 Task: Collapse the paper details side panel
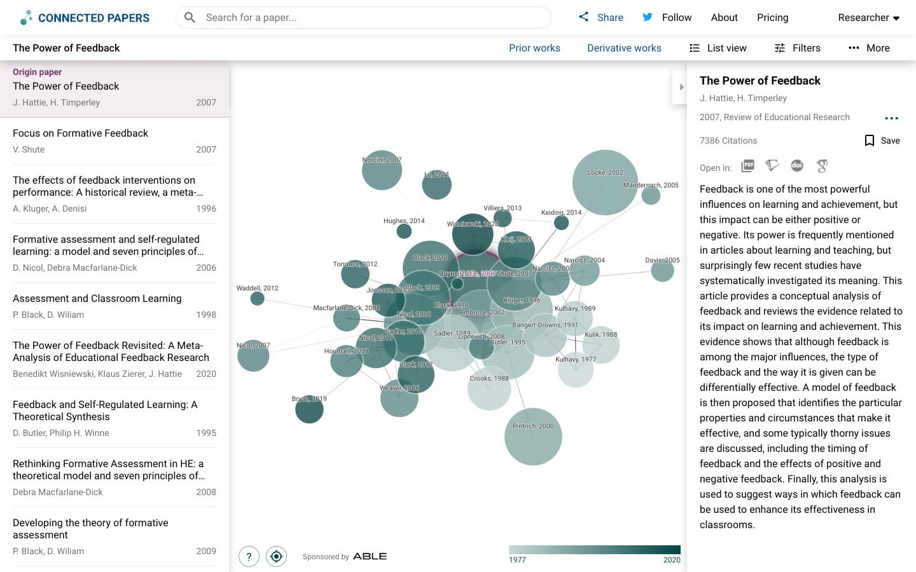(680, 87)
